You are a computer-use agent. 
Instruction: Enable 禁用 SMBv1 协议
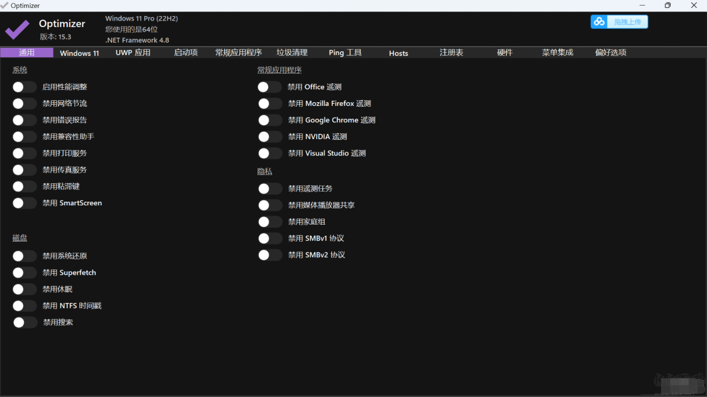click(x=270, y=238)
